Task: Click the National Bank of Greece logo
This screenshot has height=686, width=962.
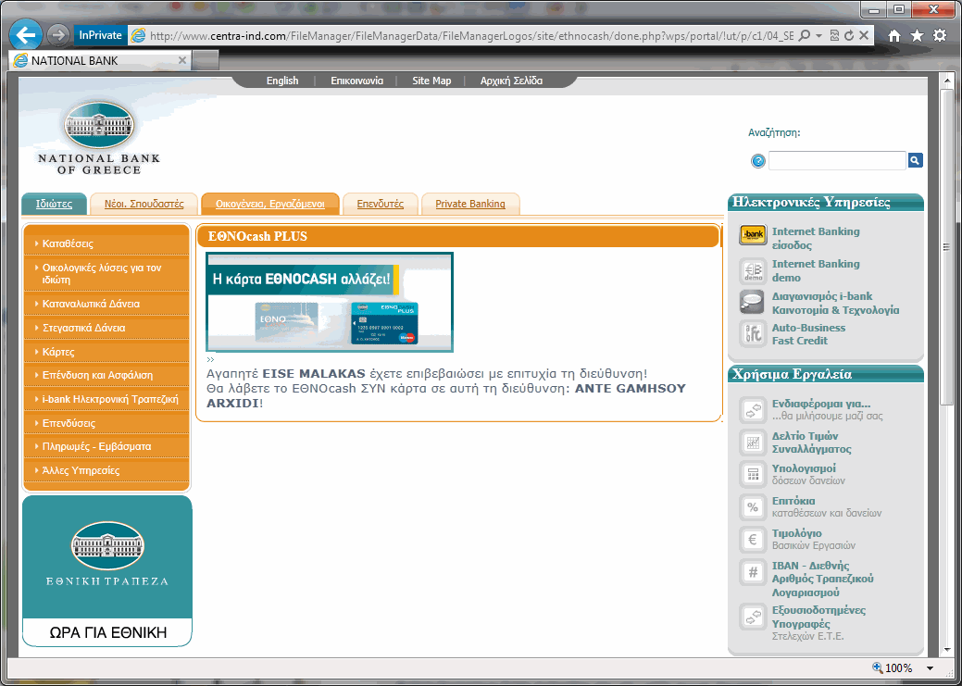Action: coord(99,138)
